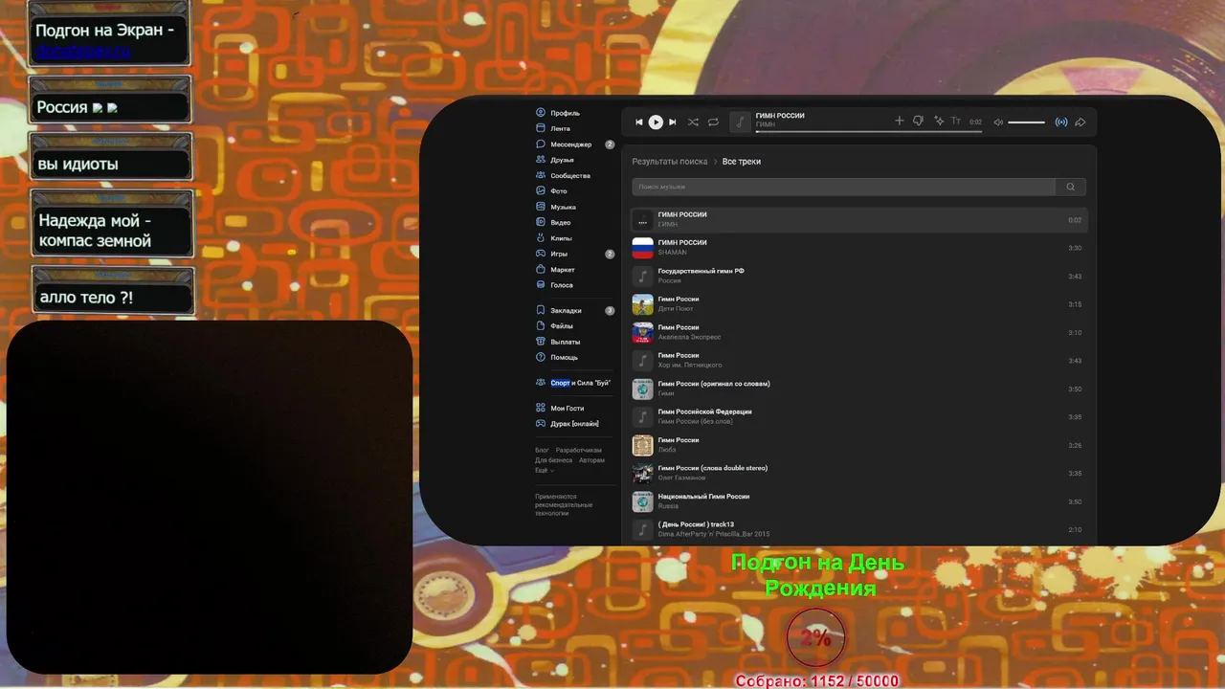This screenshot has height=689, width=1225.
Task: Open the Спорт и Сила "Буй" community
Action: [x=580, y=383]
